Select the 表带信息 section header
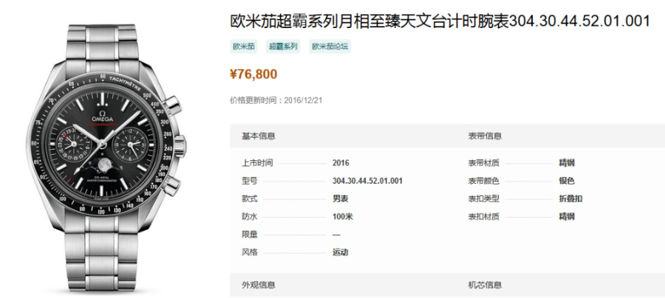This screenshot has height=298, width=665. coord(485,136)
